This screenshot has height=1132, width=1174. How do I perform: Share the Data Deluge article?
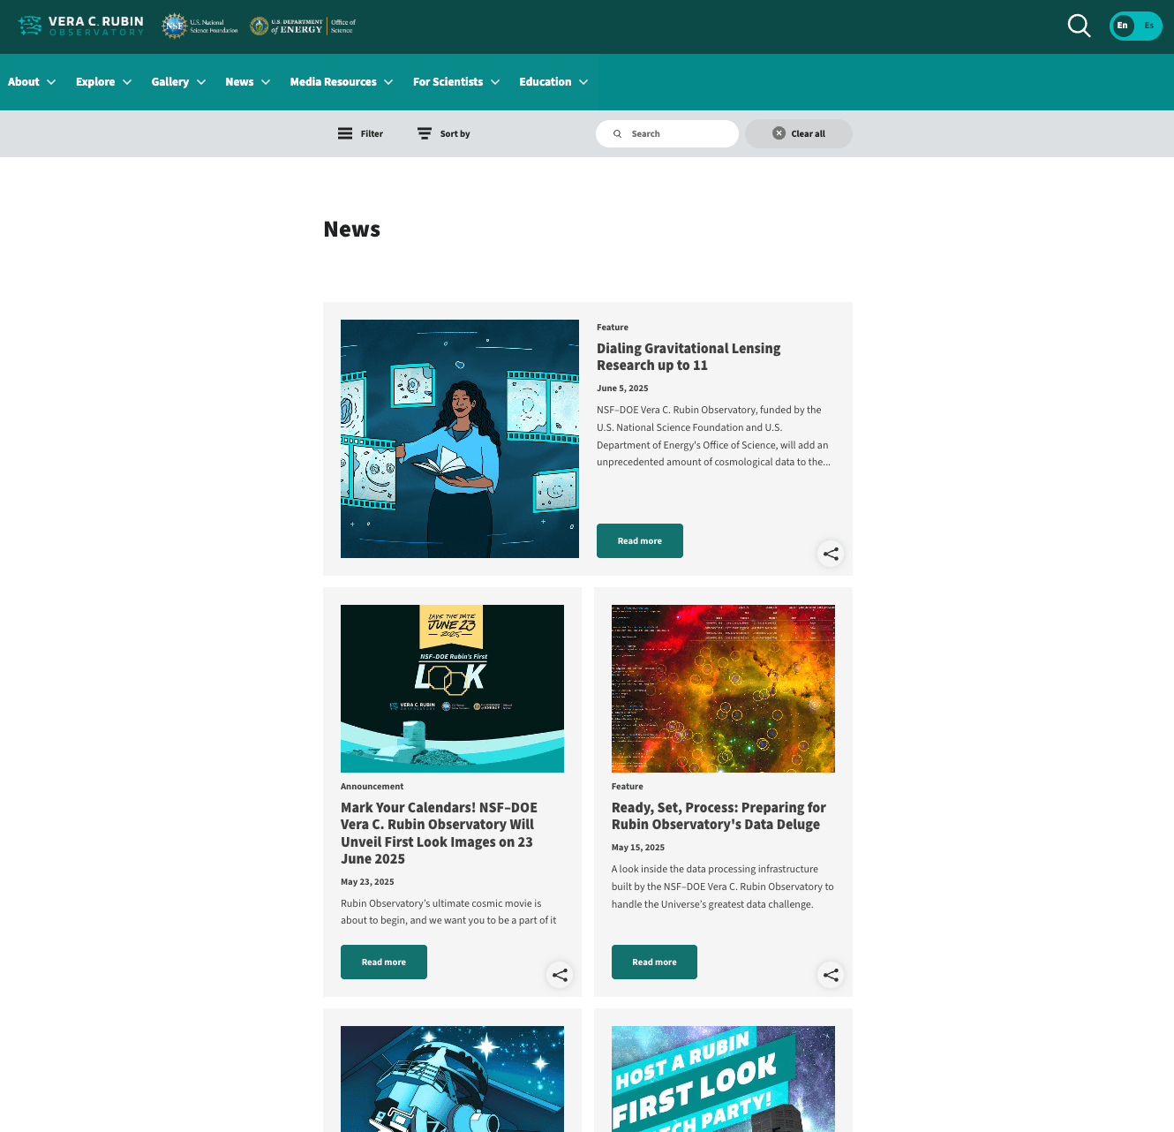[x=831, y=975]
